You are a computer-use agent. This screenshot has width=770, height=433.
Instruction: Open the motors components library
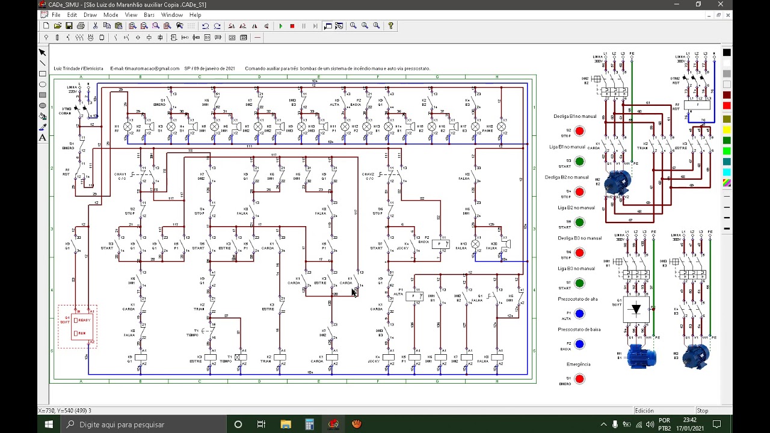pos(90,38)
